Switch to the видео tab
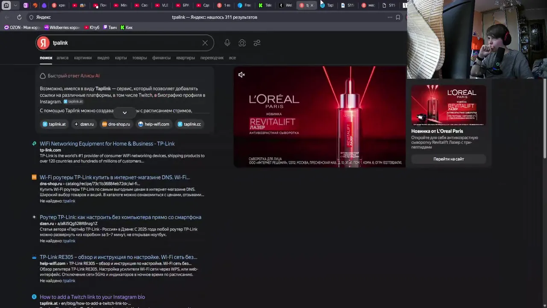This screenshot has width=547, height=308. point(103,58)
